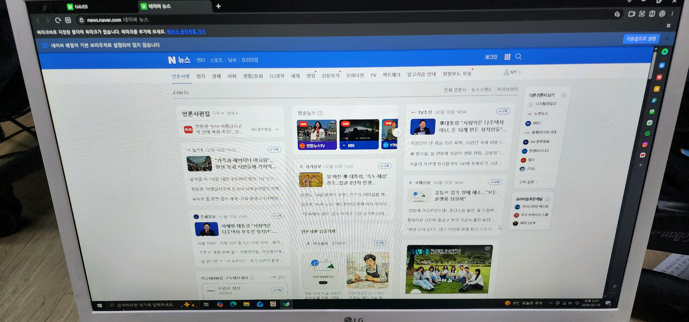Play the KBS live thumbnail
This screenshot has height=322, width=689.
click(359, 134)
